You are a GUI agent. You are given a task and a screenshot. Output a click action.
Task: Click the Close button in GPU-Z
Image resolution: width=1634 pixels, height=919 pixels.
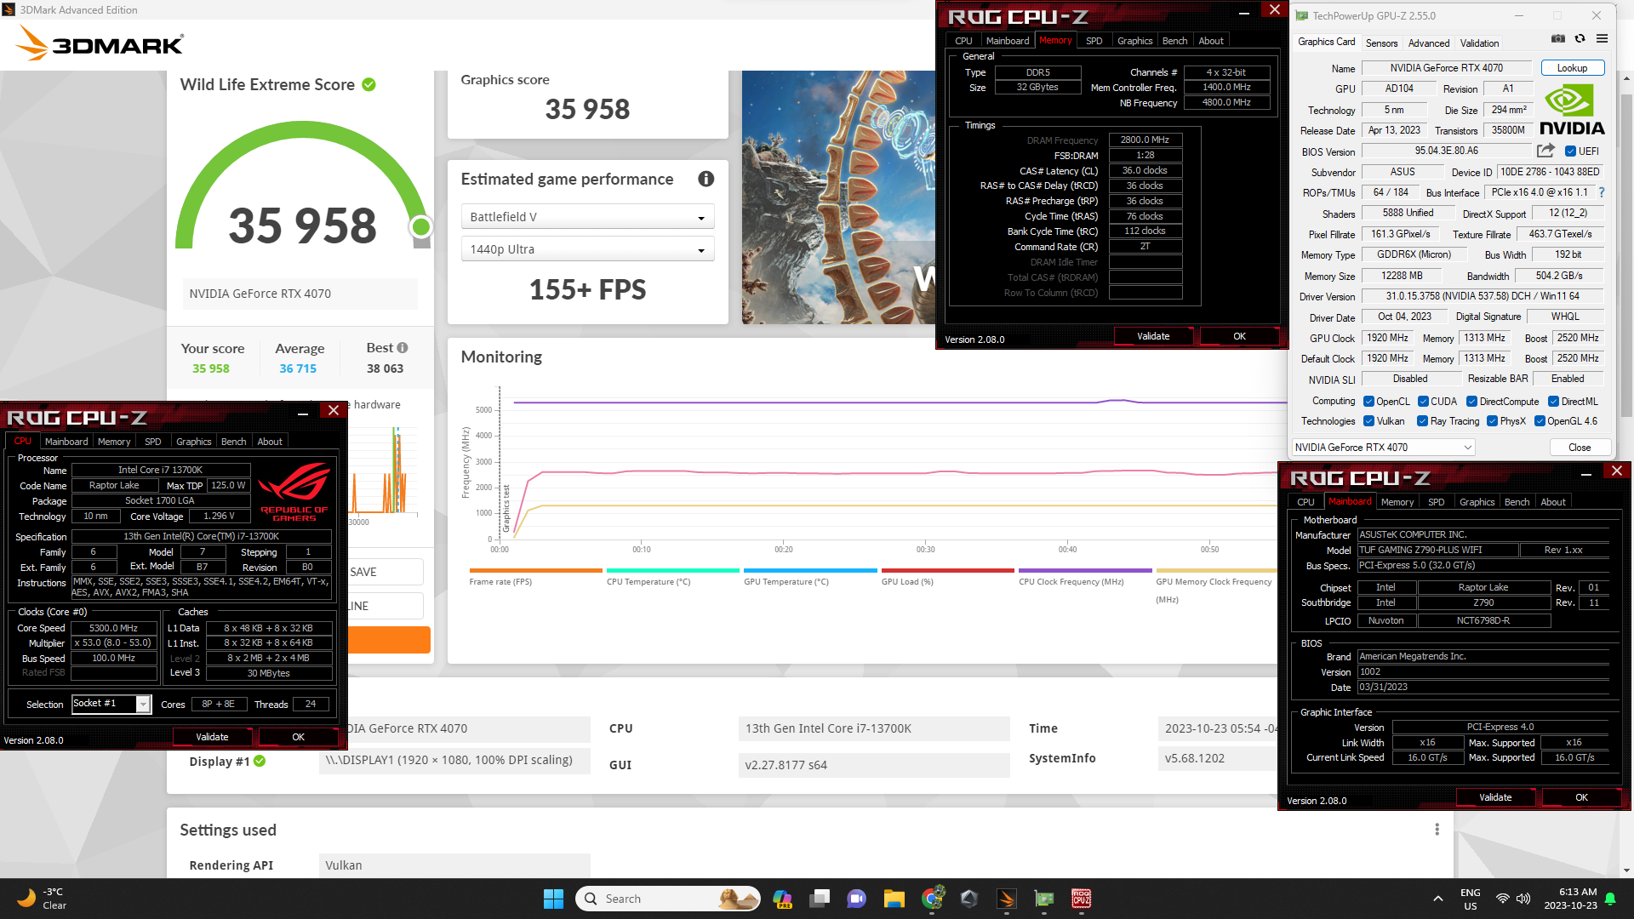1580,448
